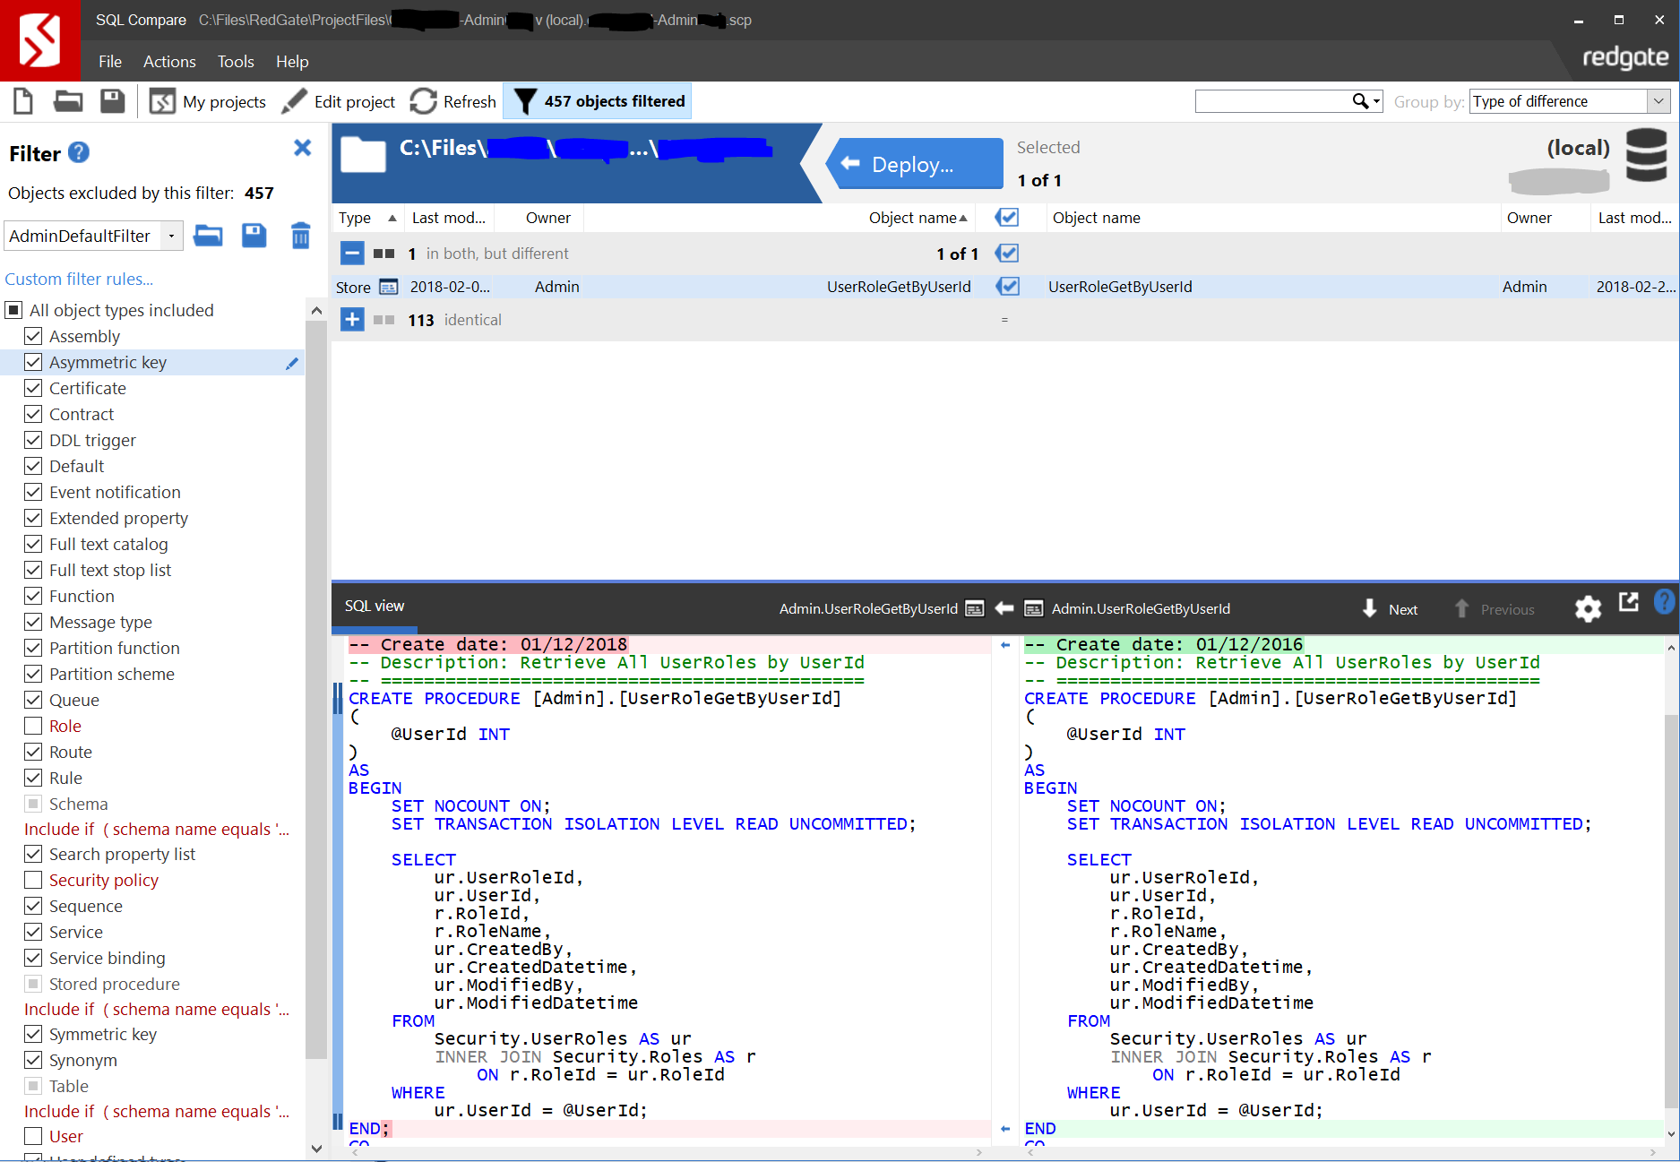Toggle UserRoleGetByUserId deployment checkbox
Viewport: 1680px width, 1162px height.
1008,287
